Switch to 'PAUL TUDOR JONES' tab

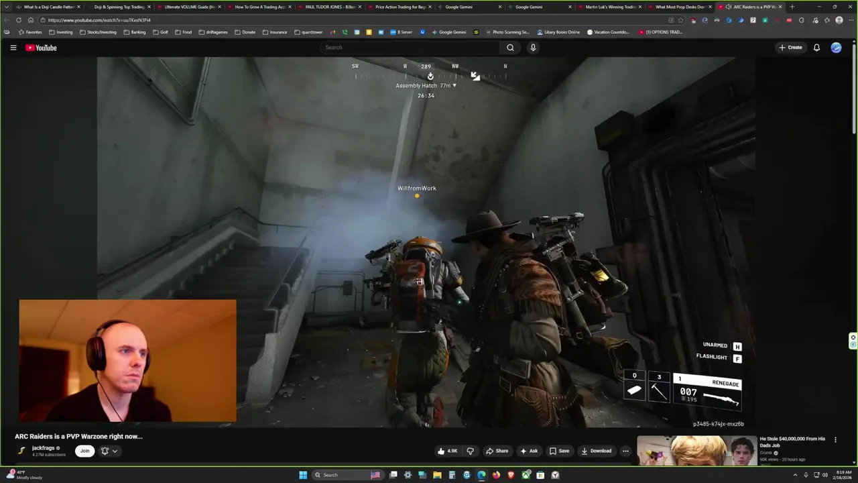(x=330, y=7)
